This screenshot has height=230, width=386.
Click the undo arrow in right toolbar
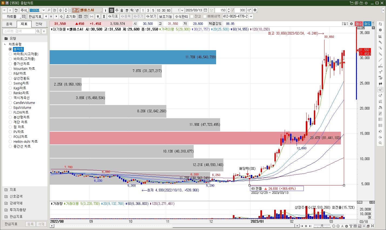380,131
